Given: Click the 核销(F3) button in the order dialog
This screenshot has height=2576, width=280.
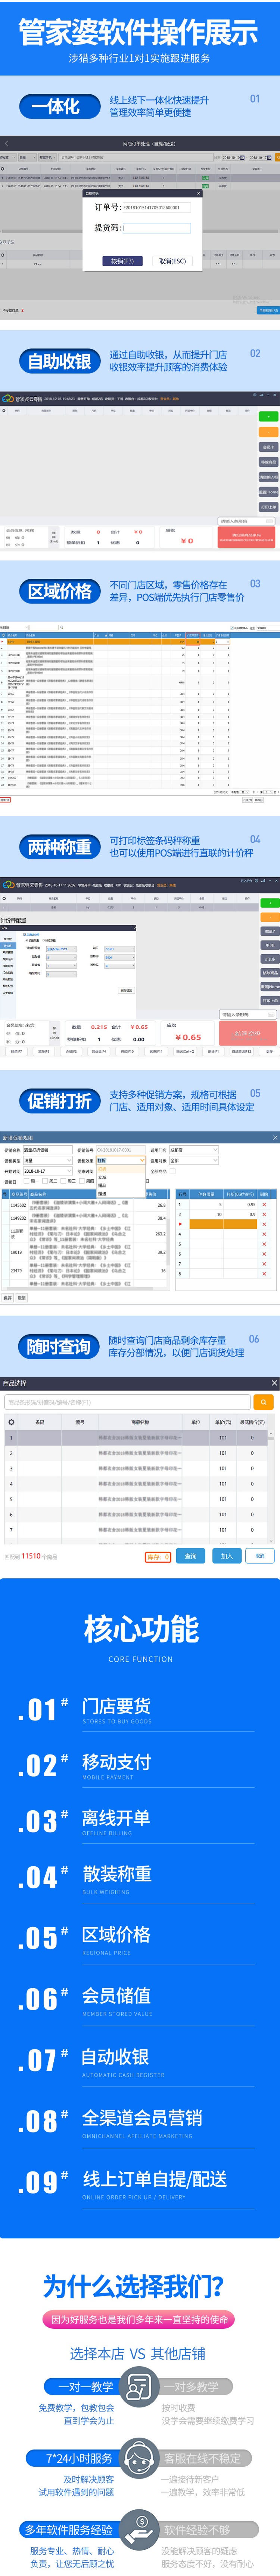Looking at the screenshot, I should 122,261.
